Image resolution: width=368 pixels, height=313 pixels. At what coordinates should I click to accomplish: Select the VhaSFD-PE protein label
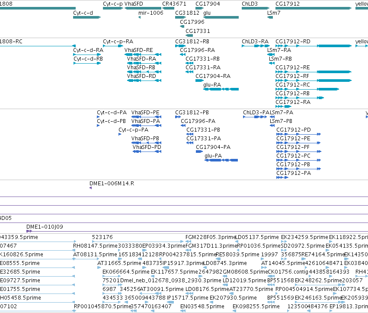(x=145, y=113)
